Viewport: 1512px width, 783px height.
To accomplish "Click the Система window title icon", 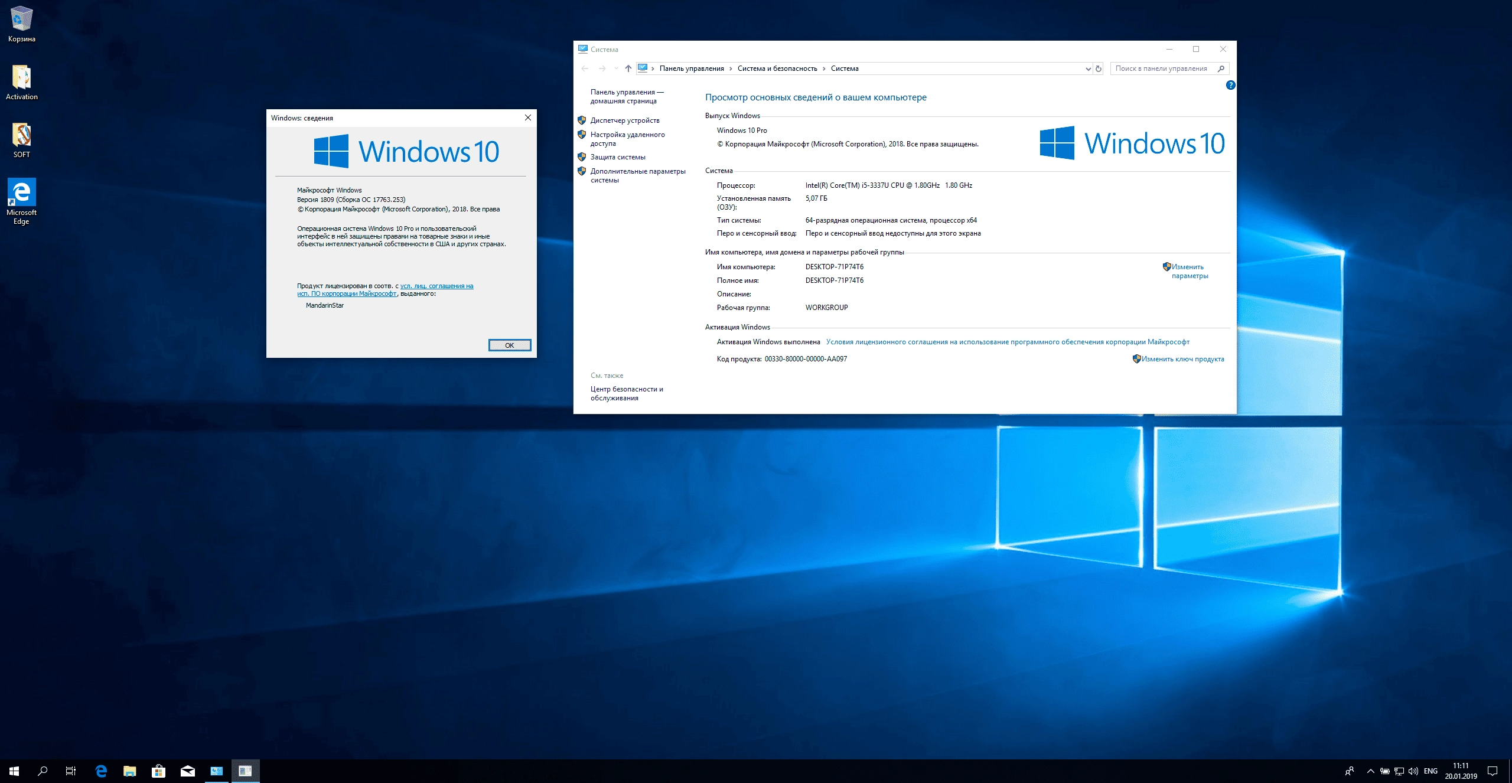I will (x=583, y=49).
